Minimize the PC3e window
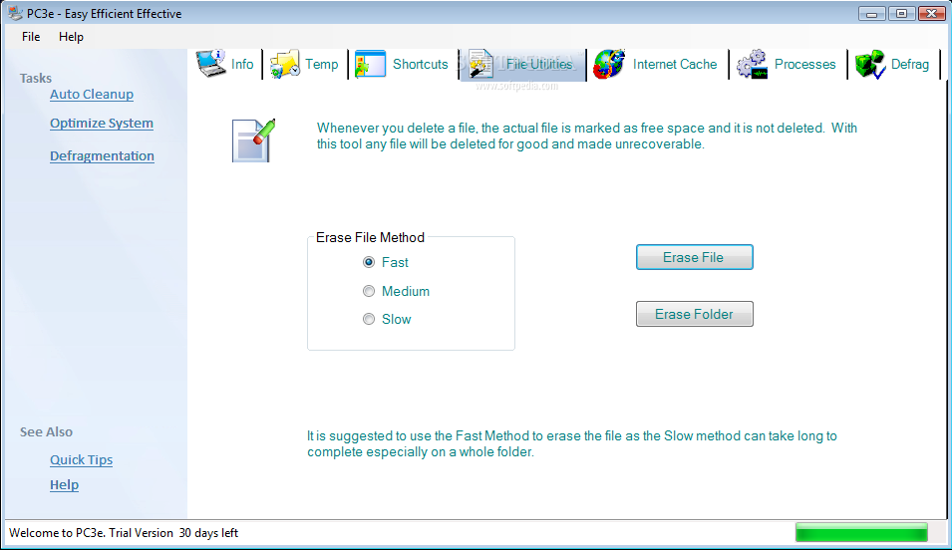The image size is (952, 550). point(872,13)
